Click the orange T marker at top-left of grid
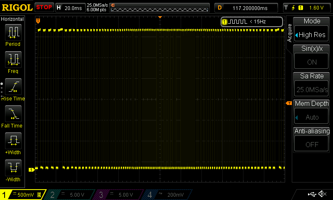The image size is (333, 200). pos(38,20)
